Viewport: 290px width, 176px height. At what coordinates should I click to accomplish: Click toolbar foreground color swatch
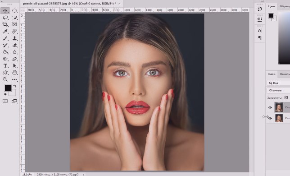tap(8, 88)
